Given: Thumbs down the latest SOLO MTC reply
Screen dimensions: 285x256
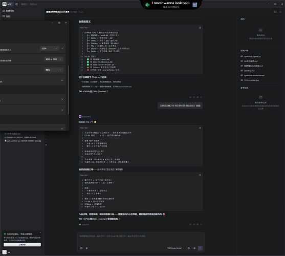Looking at the screenshot, I should click(194, 225).
